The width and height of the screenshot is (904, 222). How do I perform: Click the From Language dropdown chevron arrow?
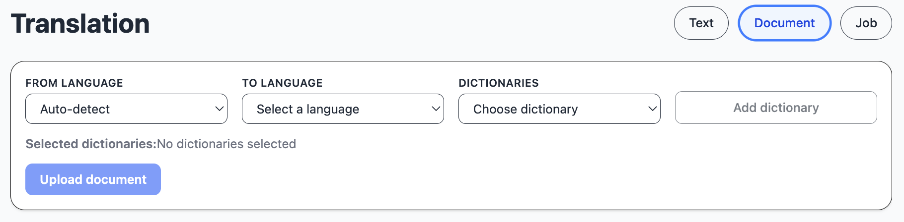(219, 109)
